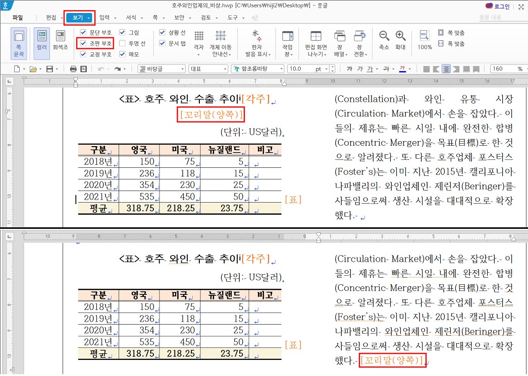Apply strikethrough 가 formatting
528x376 pixels.
coord(386,69)
